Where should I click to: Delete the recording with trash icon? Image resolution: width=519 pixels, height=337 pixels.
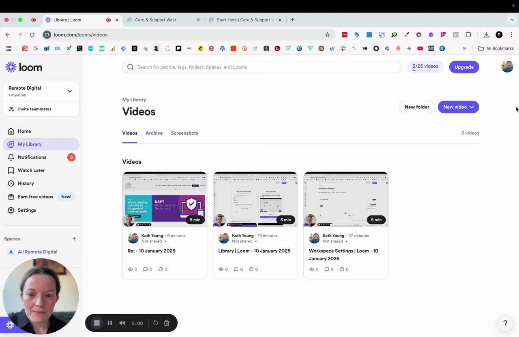[x=167, y=323]
